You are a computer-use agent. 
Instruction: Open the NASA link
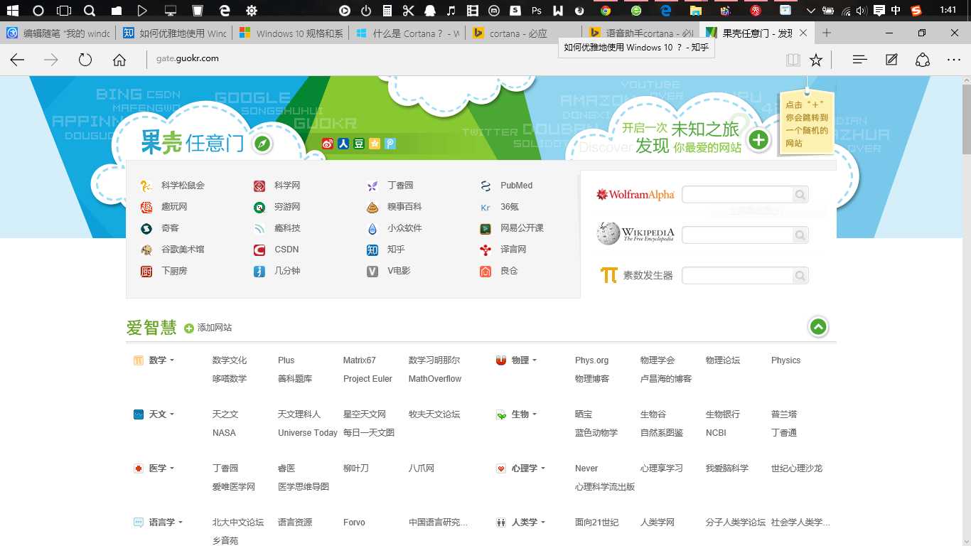pyautogui.click(x=224, y=433)
